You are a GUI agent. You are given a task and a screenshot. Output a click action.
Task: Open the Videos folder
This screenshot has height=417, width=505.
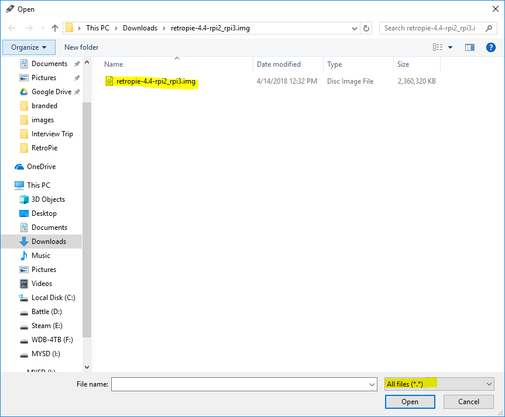[42, 284]
